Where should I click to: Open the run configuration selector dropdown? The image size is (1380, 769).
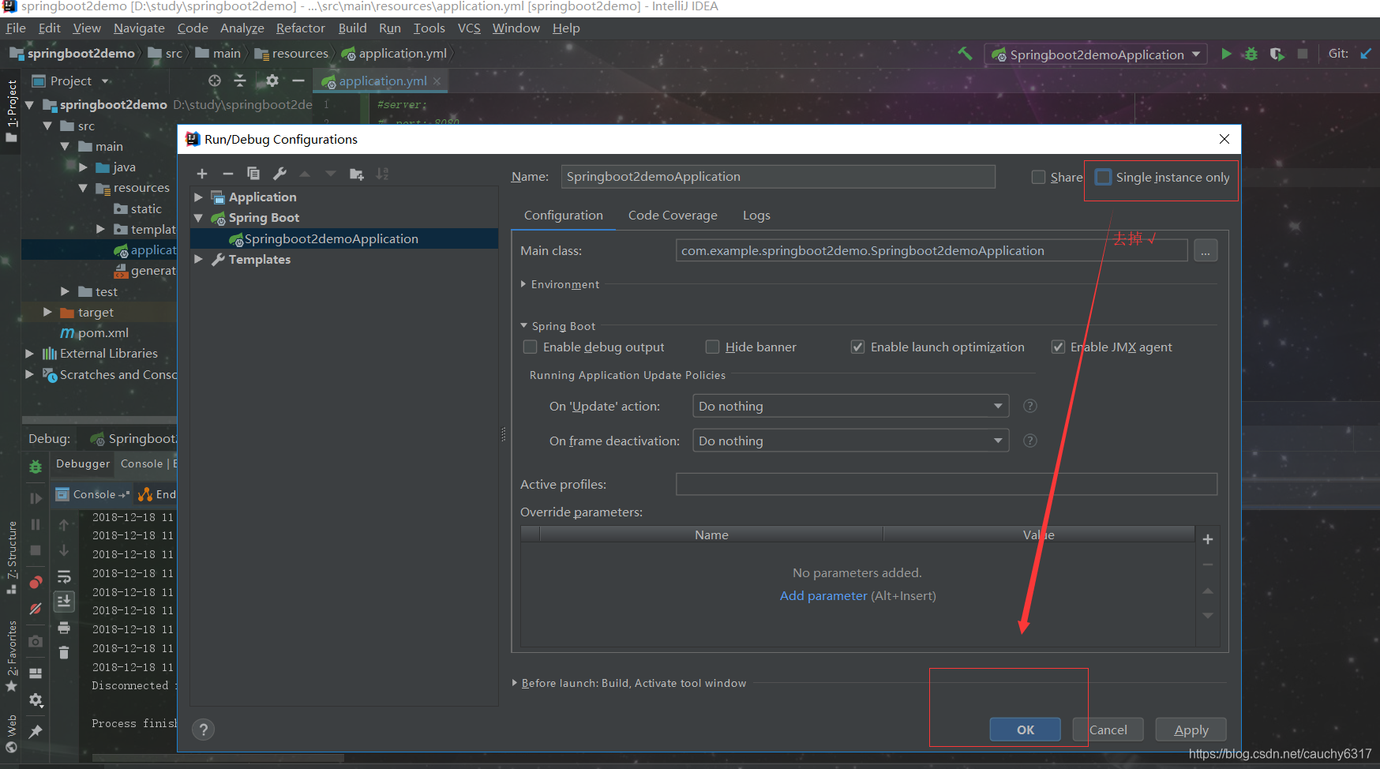tap(1097, 54)
